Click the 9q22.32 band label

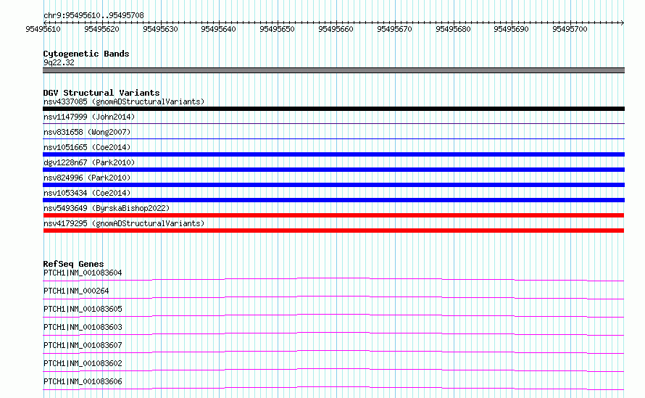click(59, 62)
